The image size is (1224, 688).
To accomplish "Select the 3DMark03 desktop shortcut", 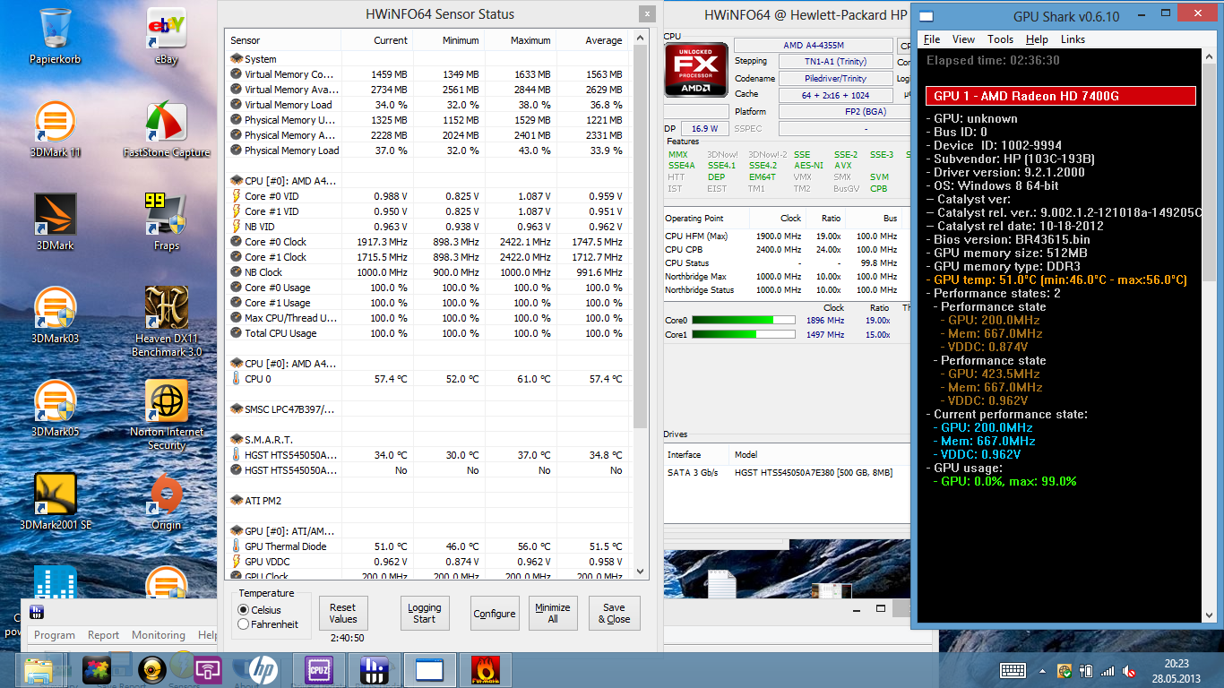I will (56, 315).
